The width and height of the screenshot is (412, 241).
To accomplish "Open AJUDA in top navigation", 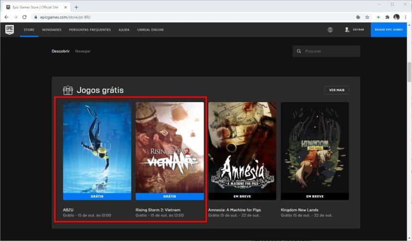I will pos(124,30).
